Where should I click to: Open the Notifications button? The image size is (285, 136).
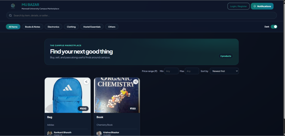coord(262,6)
